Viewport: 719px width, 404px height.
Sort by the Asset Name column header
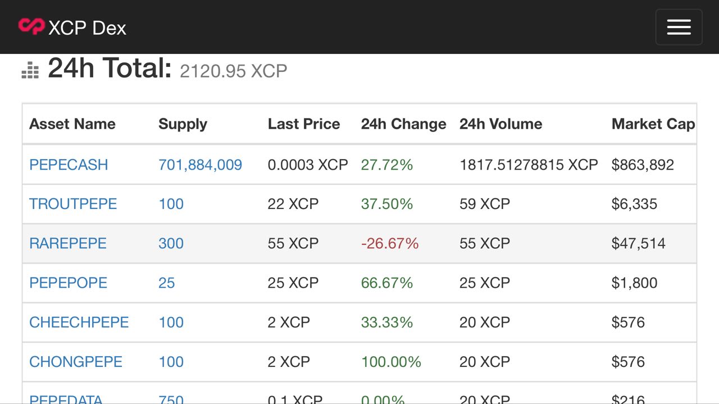72,124
